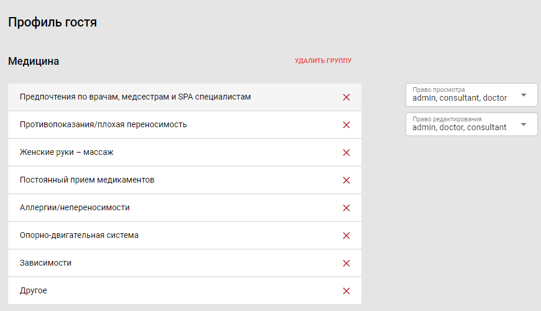Select the 'Аллергии/непереносимости' list item
Viewport: 541px width, 311px height.
point(75,208)
